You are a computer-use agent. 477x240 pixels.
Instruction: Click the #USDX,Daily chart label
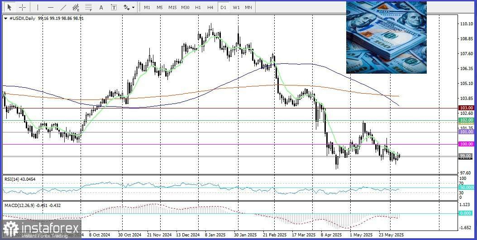pyautogui.click(x=22, y=18)
